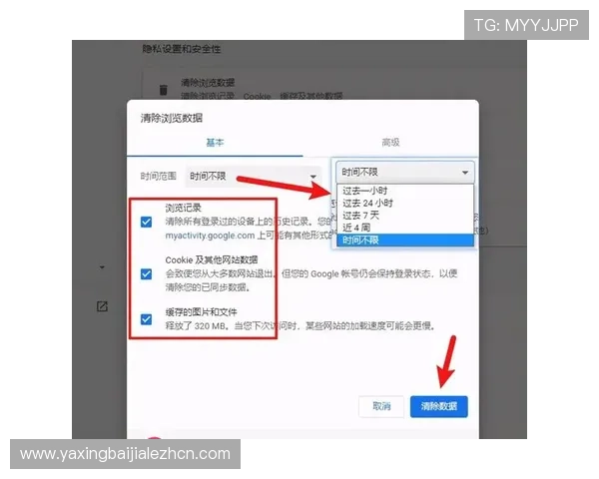The image size is (599, 479).
Task: Click the 清除浏览数据 settings row
Action: tap(332, 86)
